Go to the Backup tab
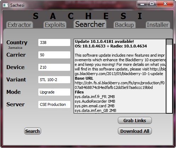The width and height of the screenshot is (176, 148). [x=125, y=25]
